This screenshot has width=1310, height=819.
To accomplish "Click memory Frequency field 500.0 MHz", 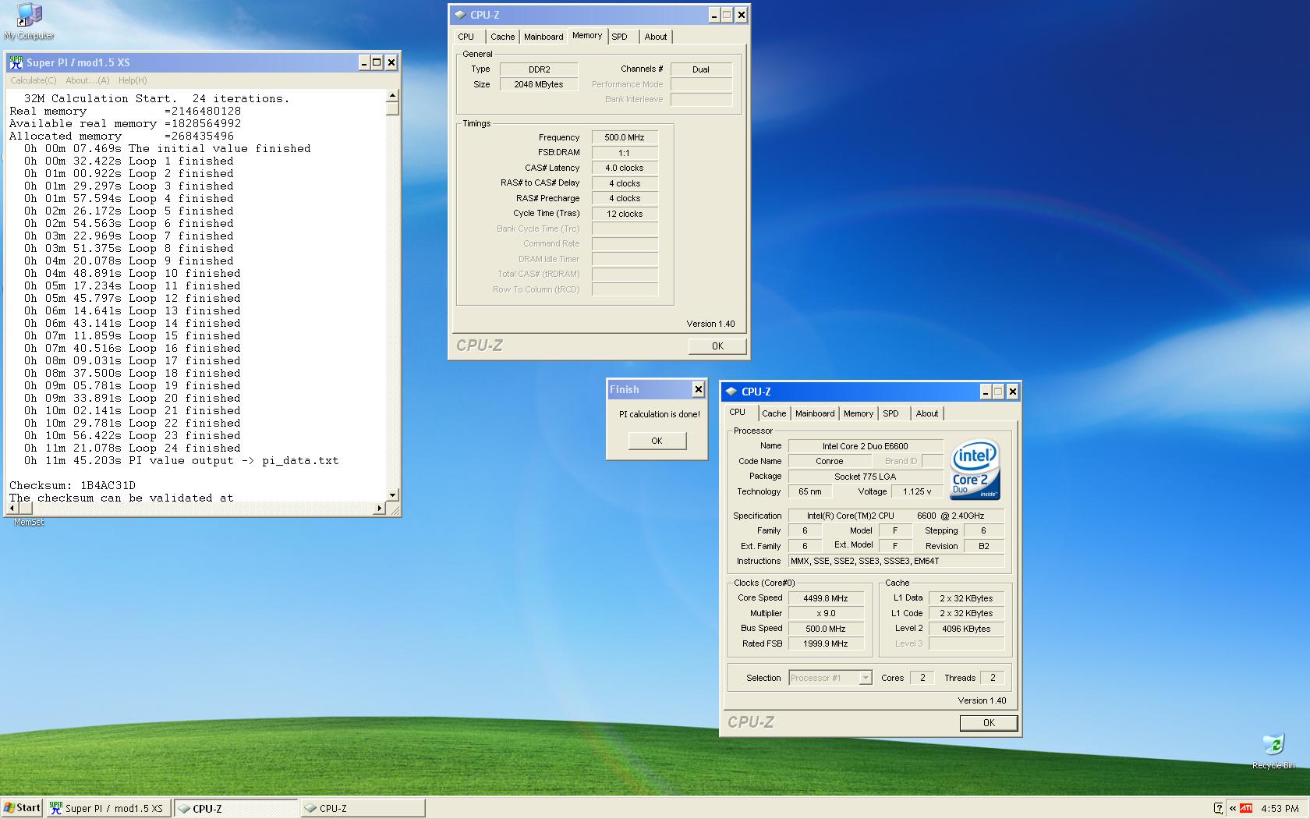I will [625, 137].
